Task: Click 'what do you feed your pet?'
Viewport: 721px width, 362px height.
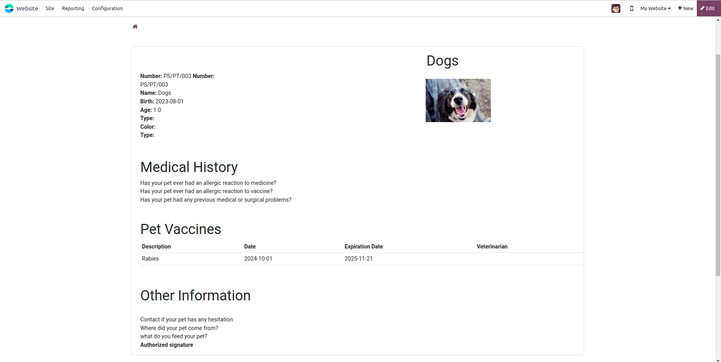Action: [174, 336]
